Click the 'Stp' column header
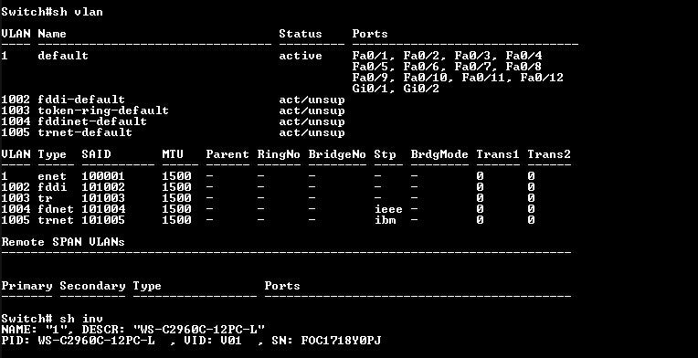Screen dimensions: 698x358 point(385,154)
